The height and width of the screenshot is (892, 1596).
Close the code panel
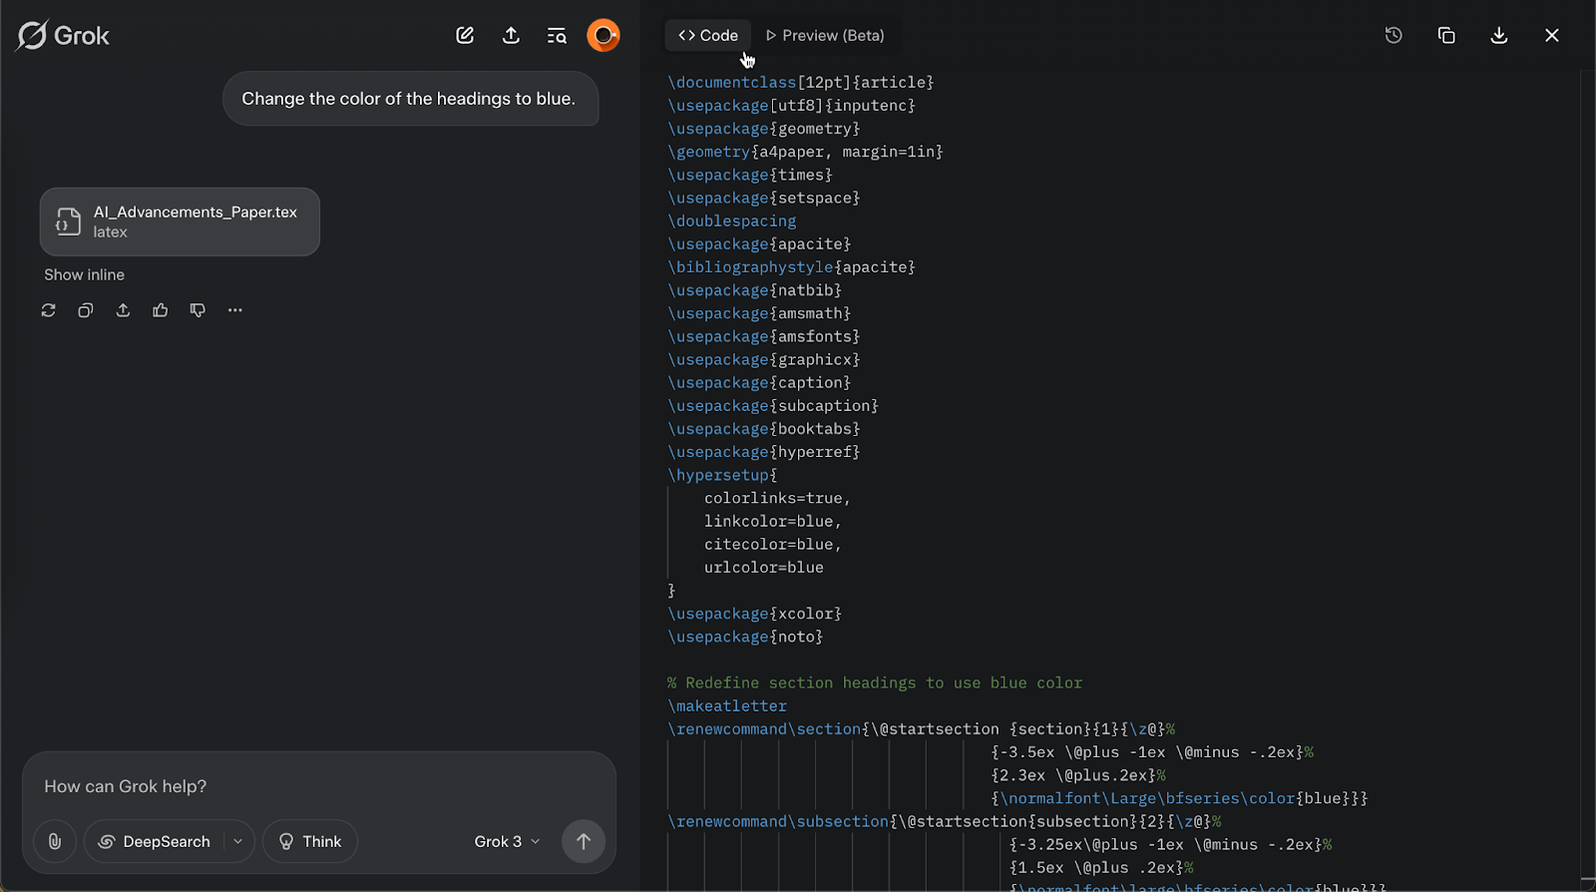pyautogui.click(x=1552, y=36)
